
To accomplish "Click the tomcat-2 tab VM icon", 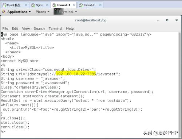I will [81, 5].
